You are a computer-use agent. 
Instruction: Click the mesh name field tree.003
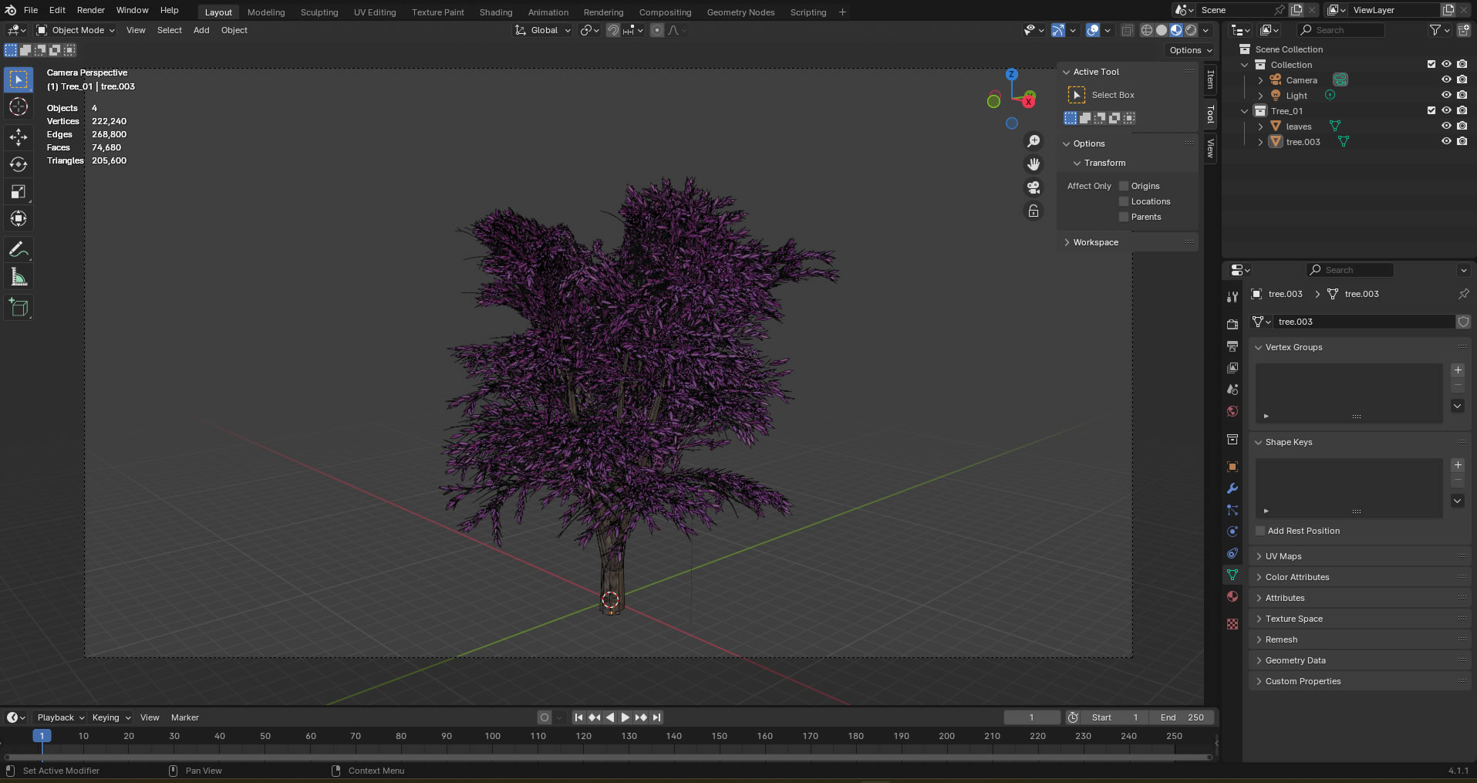(1364, 322)
